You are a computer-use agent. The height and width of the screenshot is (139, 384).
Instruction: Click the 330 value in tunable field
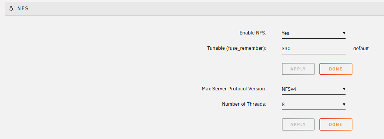[x=286, y=49]
